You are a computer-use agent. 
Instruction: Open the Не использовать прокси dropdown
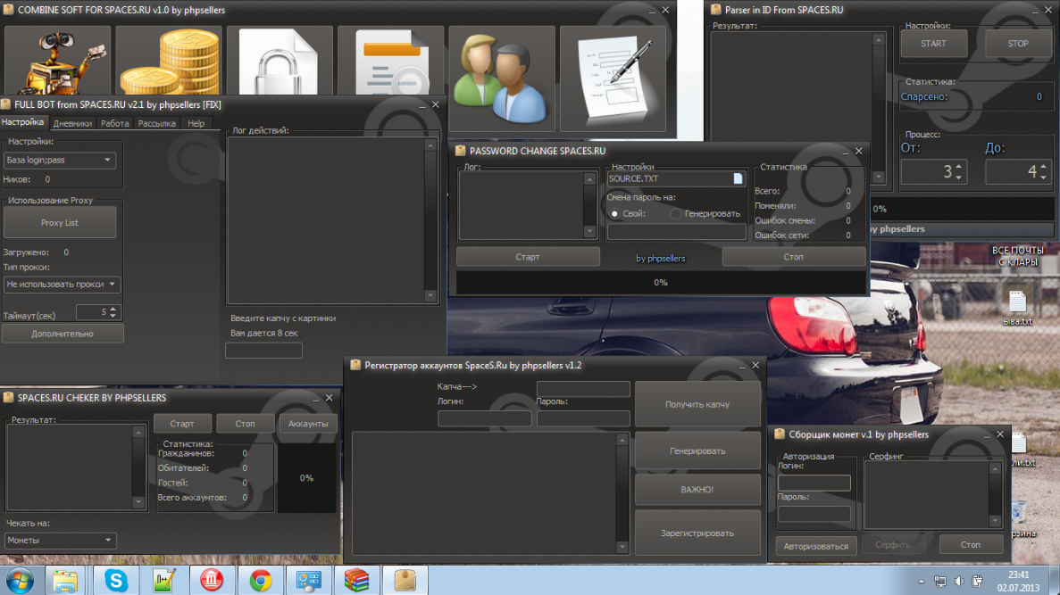63,284
